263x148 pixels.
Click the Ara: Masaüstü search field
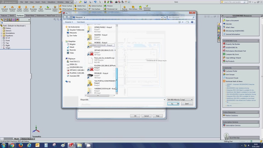tap(181, 18)
